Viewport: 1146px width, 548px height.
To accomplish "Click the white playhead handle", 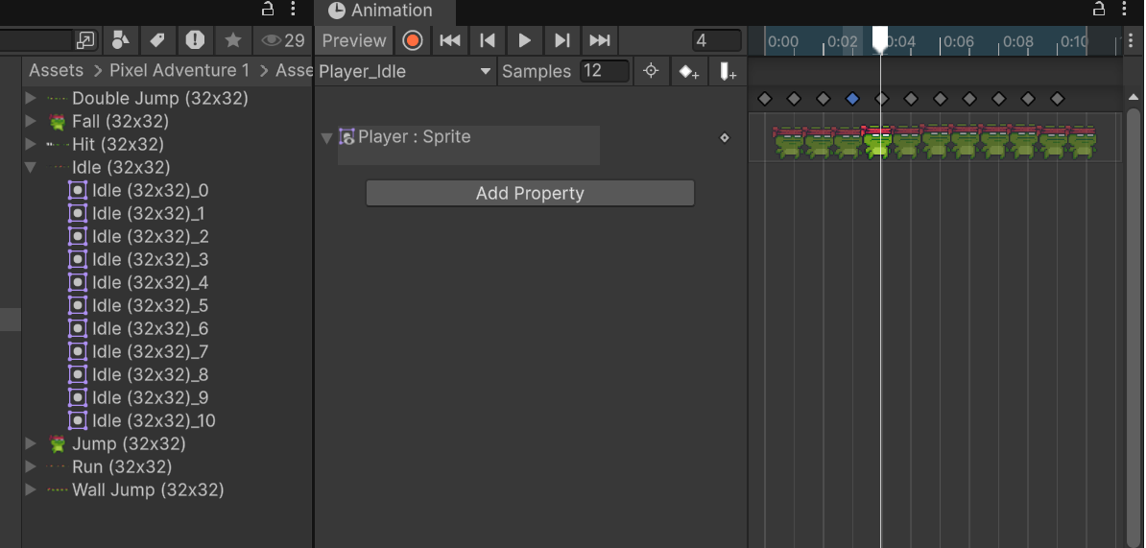I will click(x=881, y=38).
